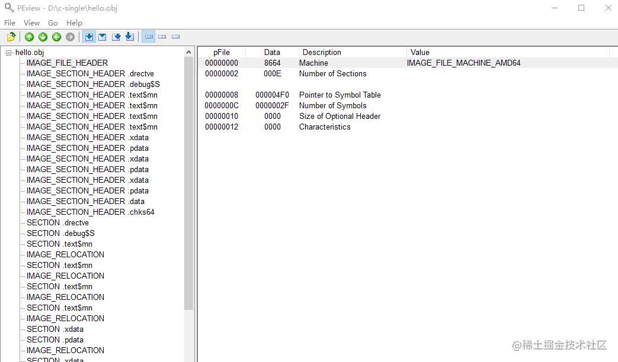Select IMAGE_SECTION_HEADER .drectve
The image size is (618, 362).
pos(90,73)
